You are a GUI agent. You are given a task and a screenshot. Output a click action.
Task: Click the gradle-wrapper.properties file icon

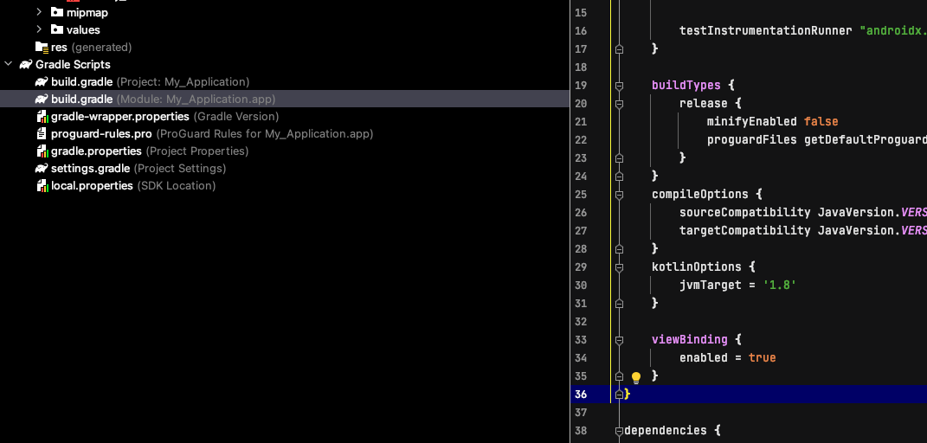point(42,116)
